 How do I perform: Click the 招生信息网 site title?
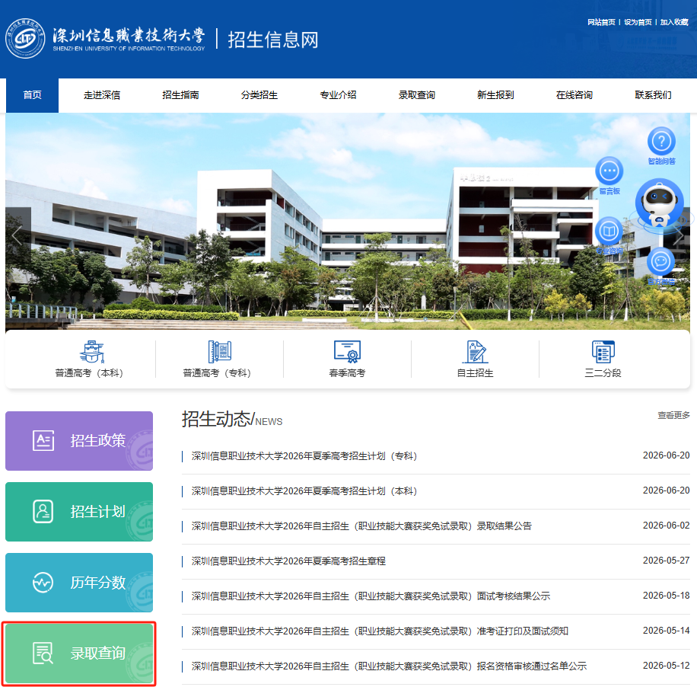(x=273, y=40)
